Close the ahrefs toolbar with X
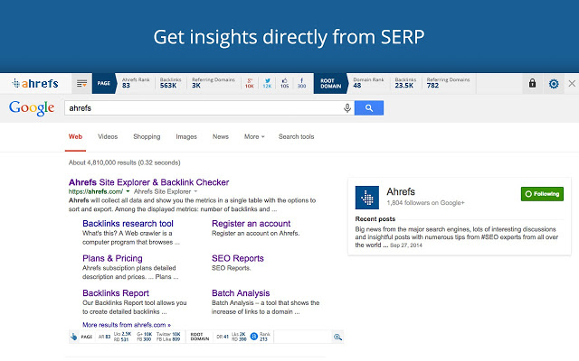579x361 pixels. tap(572, 84)
